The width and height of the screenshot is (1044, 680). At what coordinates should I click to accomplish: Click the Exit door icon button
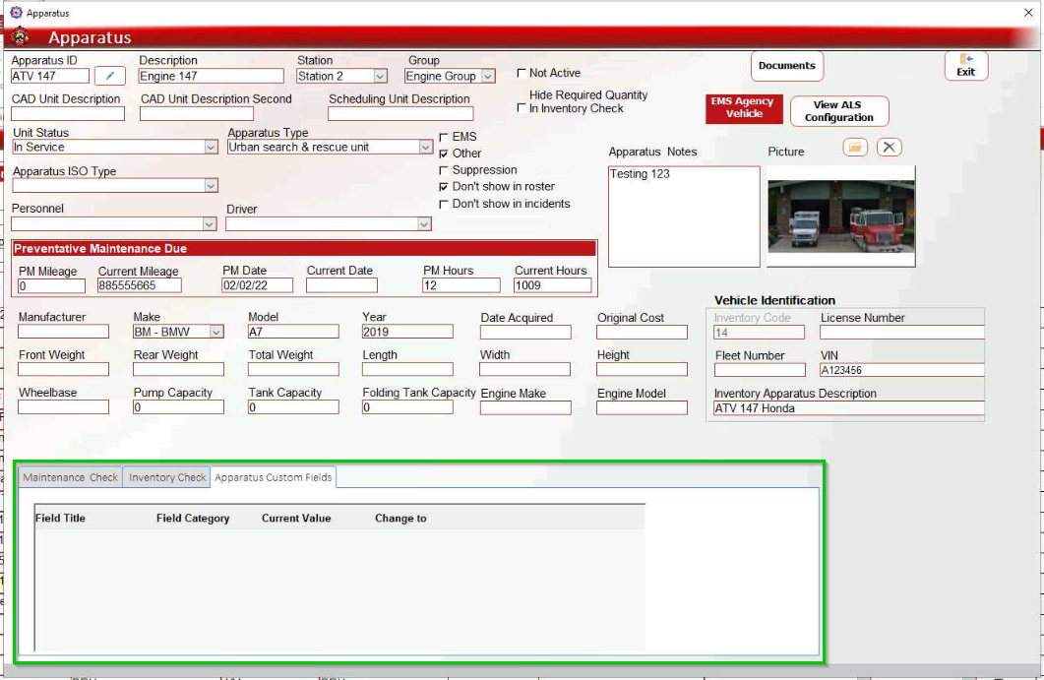(965, 66)
